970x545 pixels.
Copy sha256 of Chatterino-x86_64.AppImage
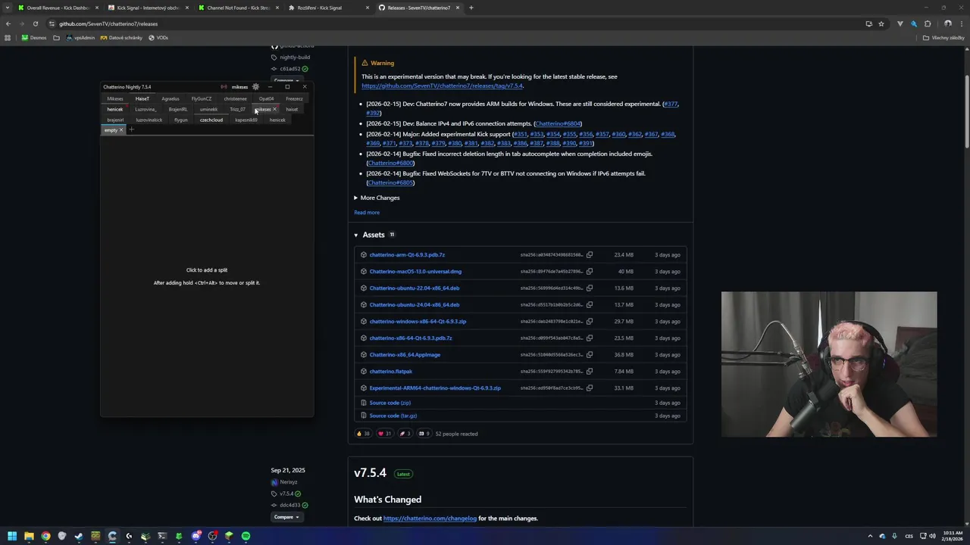coord(590,355)
